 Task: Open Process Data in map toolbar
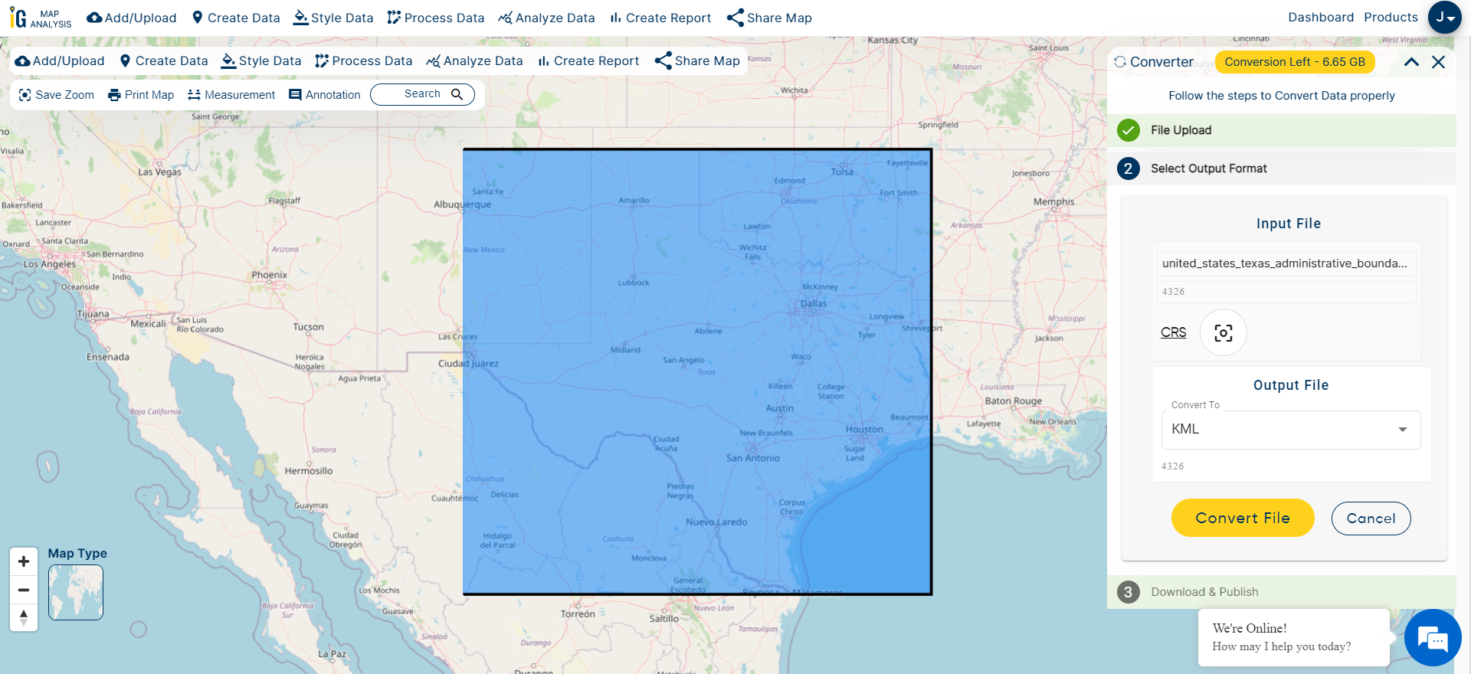pyautogui.click(x=364, y=61)
